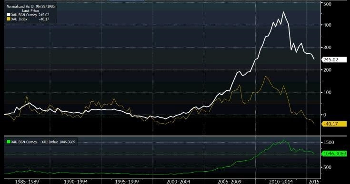Viewport: 350px width, 184px height.
Task: Click the 500 label on upper y-axis
Action: click(327, 4)
